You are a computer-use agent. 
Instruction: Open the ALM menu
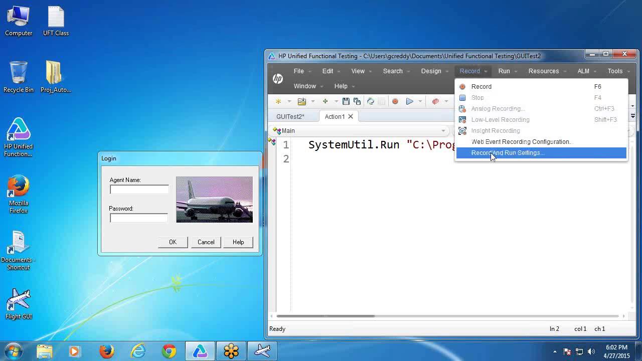(x=583, y=71)
